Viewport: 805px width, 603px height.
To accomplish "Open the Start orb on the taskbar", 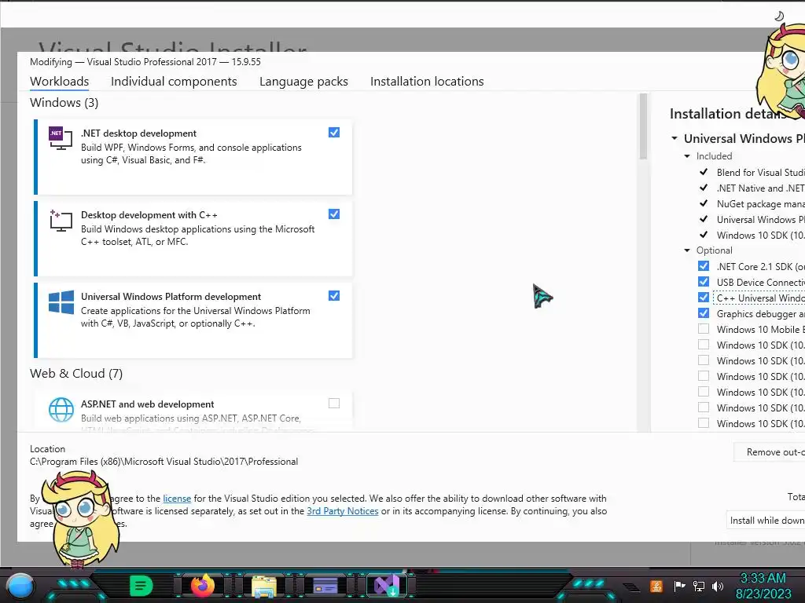I will point(20,586).
